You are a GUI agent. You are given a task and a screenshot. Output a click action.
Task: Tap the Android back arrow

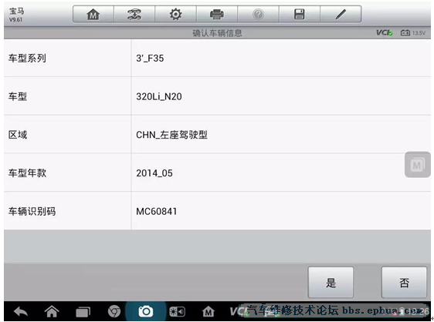pos(21,311)
